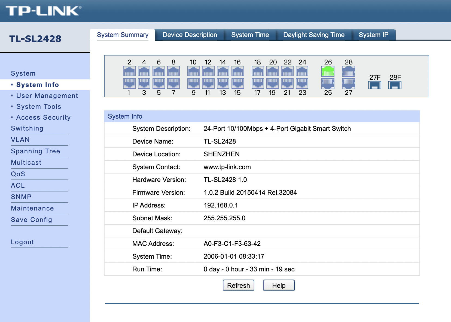Click the system time 2006-01-01 value
451x322 pixels.
(234, 256)
